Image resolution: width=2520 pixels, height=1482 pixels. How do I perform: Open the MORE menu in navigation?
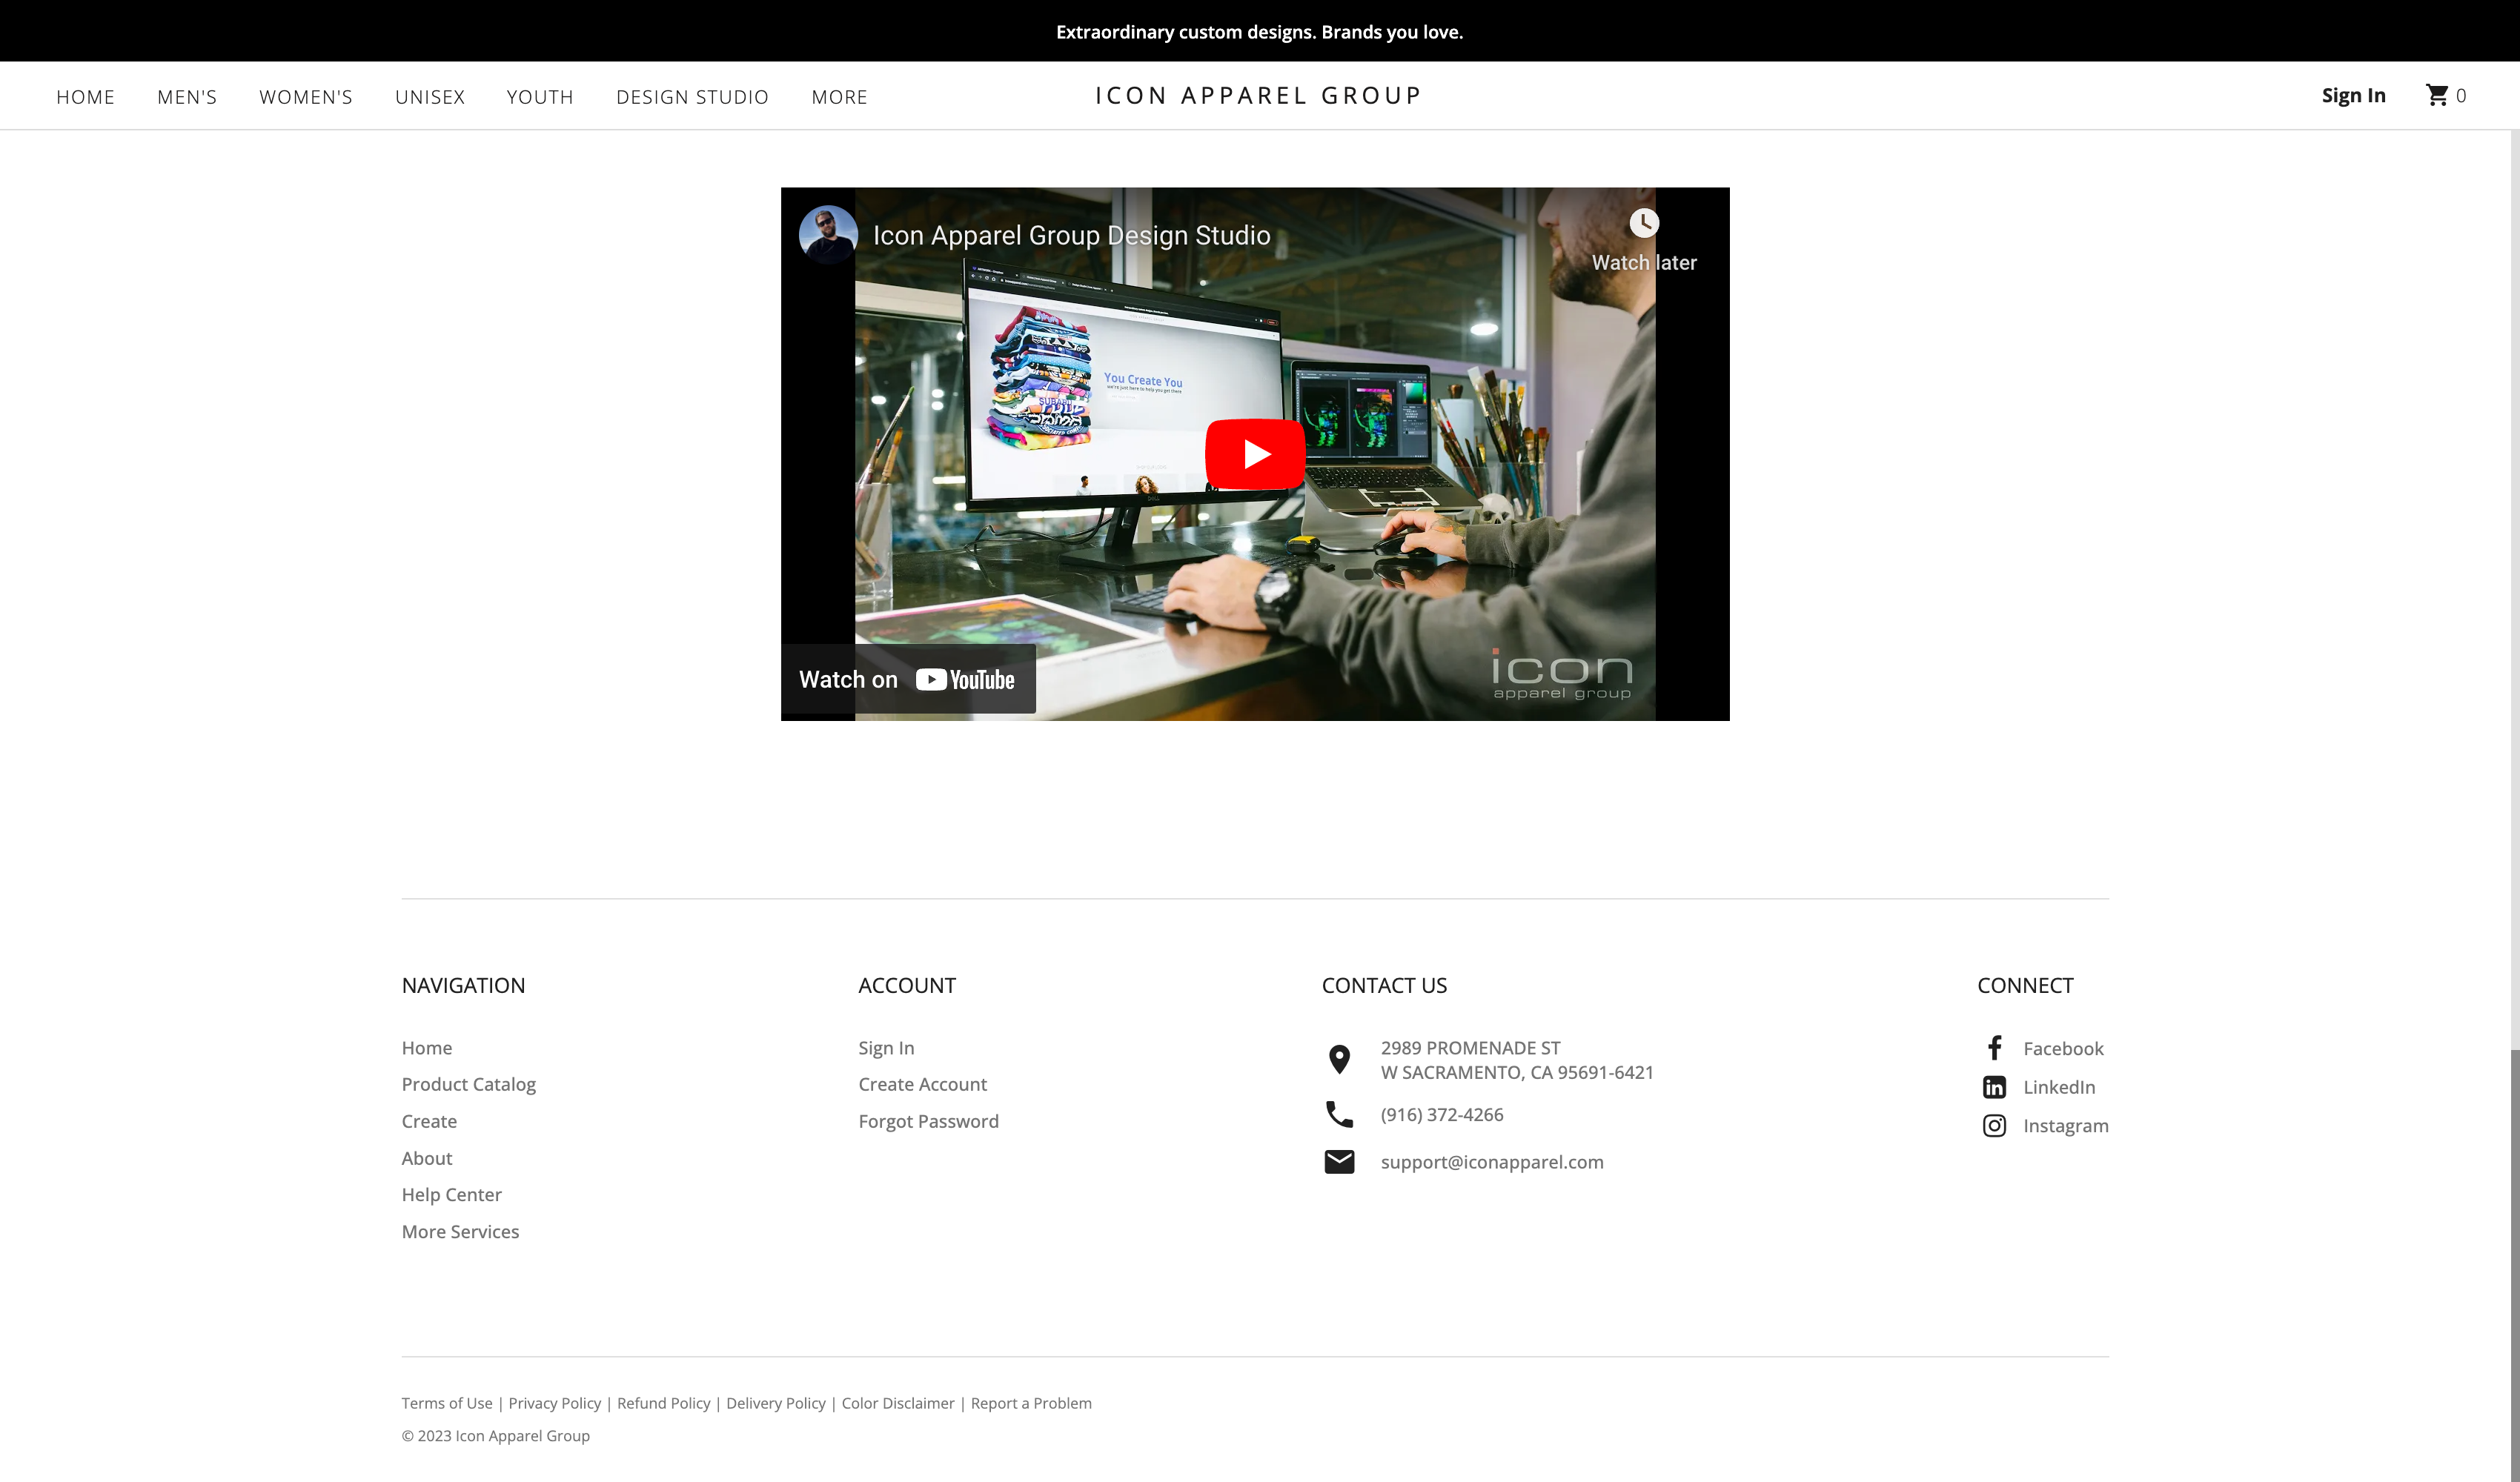click(x=839, y=97)
